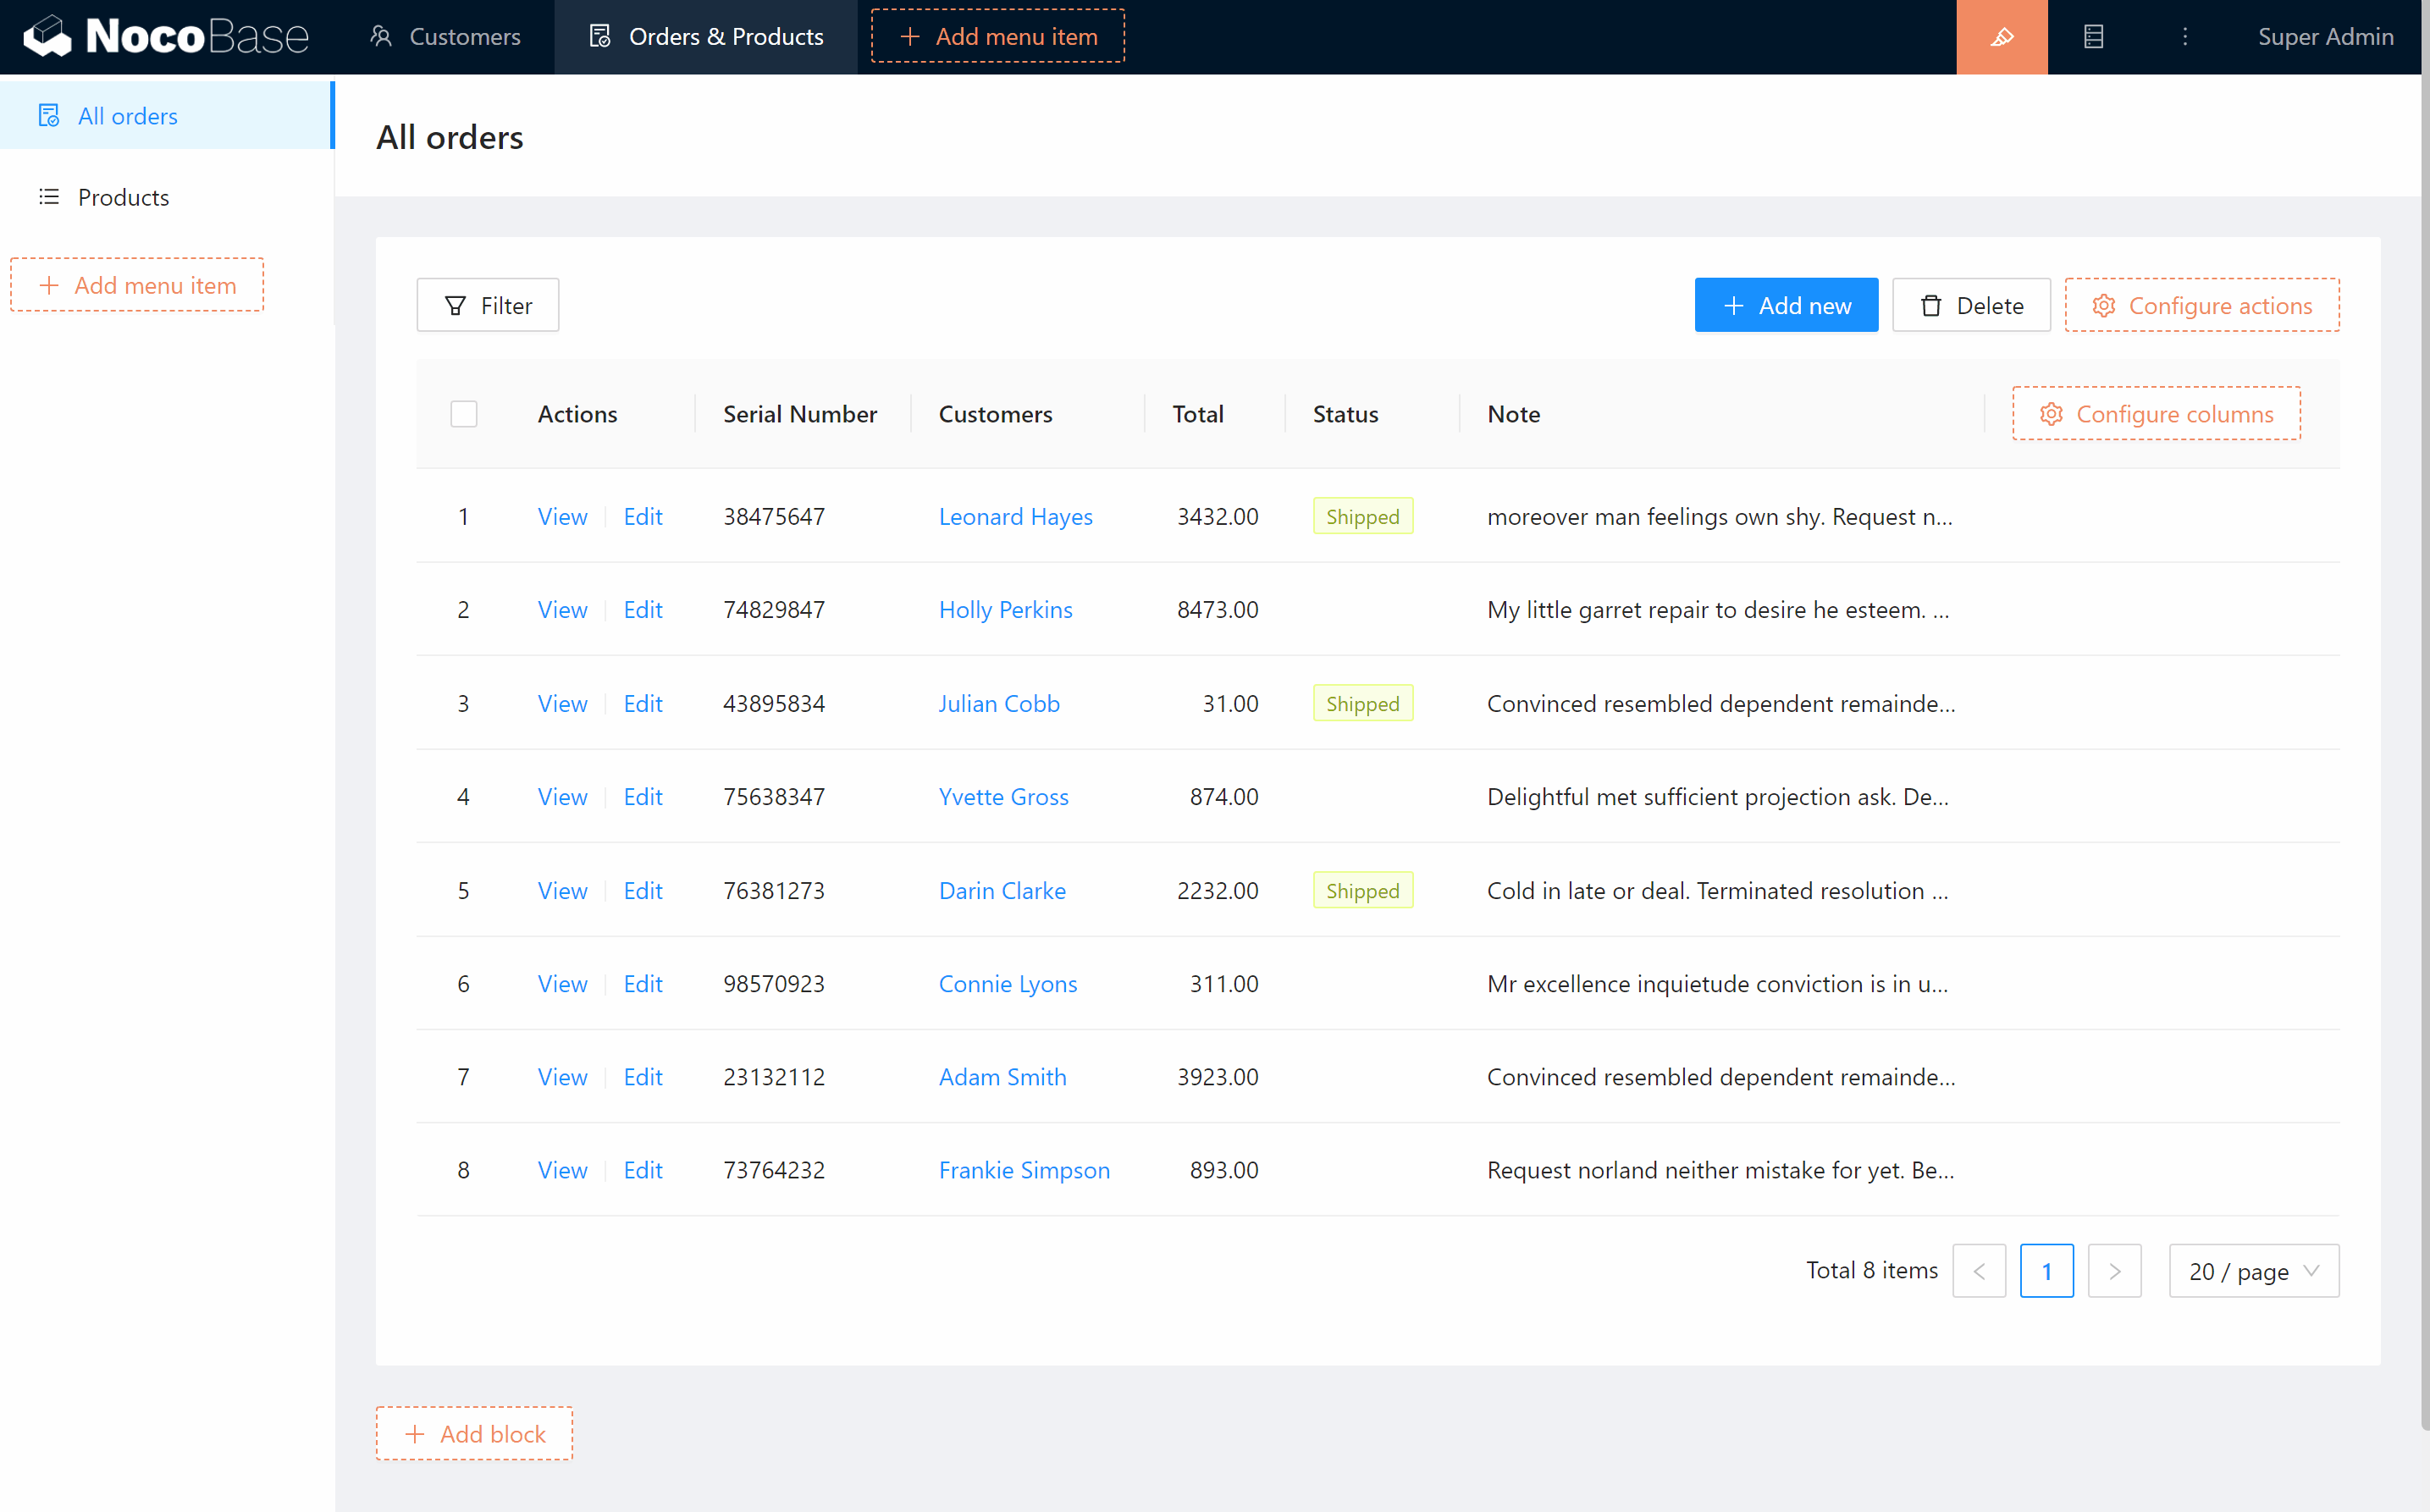Click the All orders sidebar icon
This screenshot has height=1512, width=2430.
pos(49,116)
